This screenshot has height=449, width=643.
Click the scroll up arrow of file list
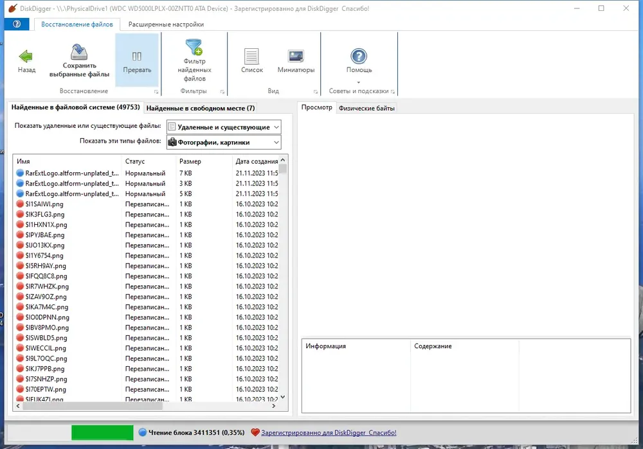282,160
